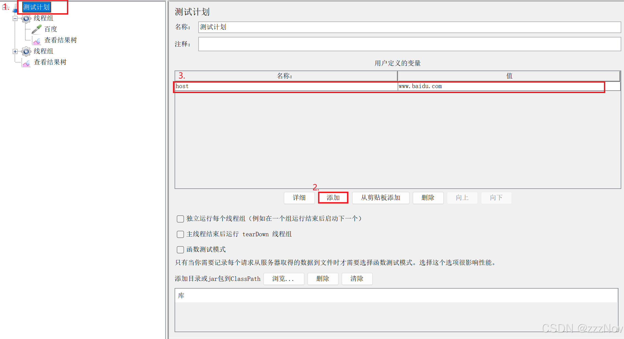Click the 注释 input field
624x339 pixels.
click(x=409, y=44)
